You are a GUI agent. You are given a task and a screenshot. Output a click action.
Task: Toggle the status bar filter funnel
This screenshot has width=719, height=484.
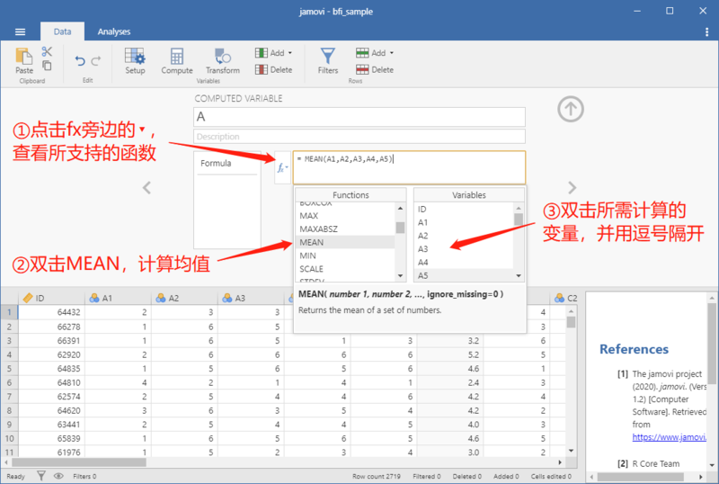[41, 476]
